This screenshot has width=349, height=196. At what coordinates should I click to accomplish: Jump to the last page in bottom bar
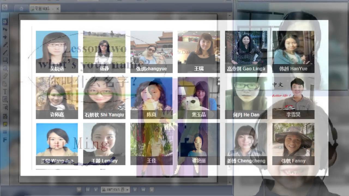(x=143, y=189)
